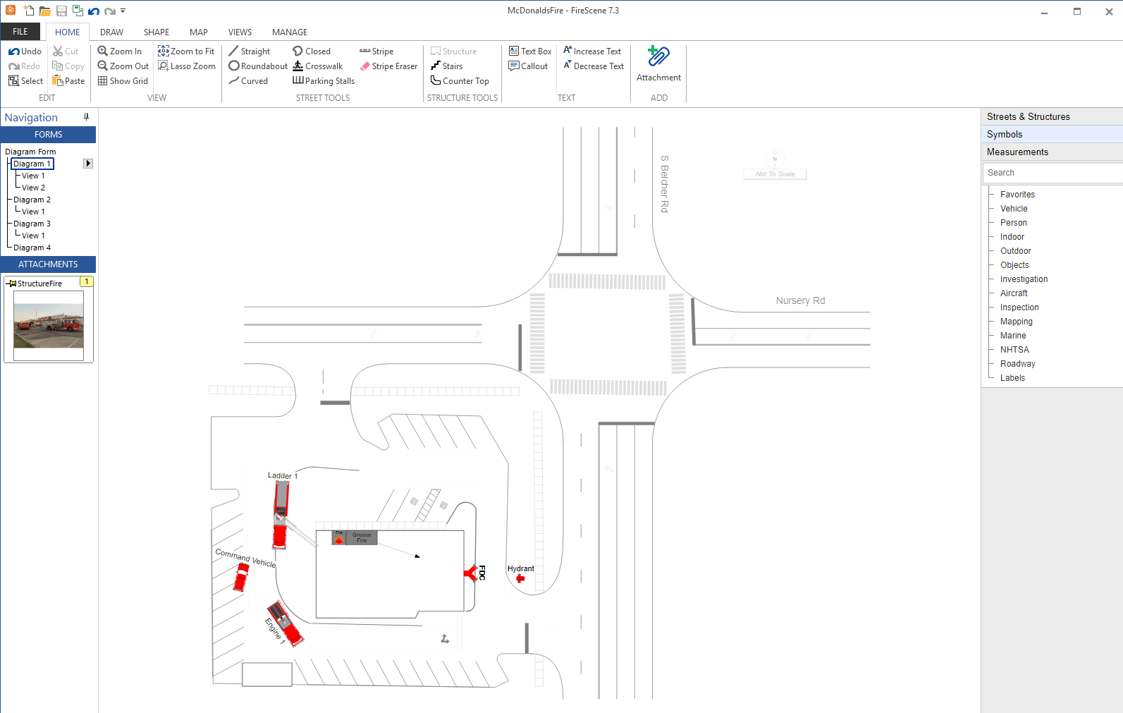The image size is (1123, 713).
Task: Select the Hydrant symbol on the diagram
Action: tap(520, 578)
